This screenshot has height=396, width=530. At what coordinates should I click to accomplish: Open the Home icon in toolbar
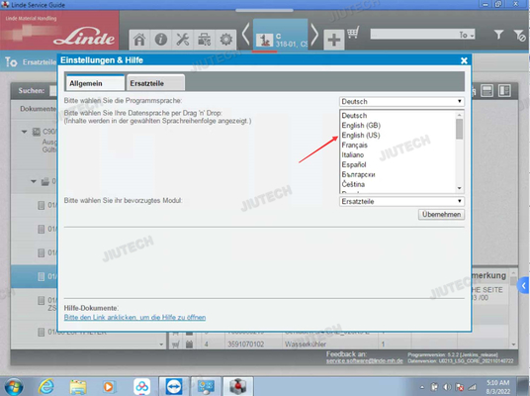click(139, 40)
